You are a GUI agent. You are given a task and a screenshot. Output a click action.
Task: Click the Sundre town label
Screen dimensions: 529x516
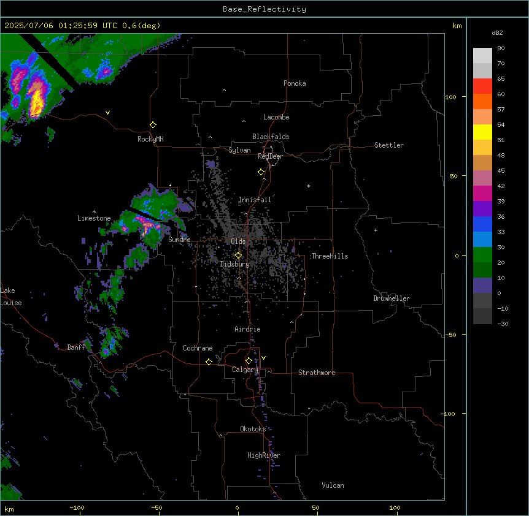179,240
